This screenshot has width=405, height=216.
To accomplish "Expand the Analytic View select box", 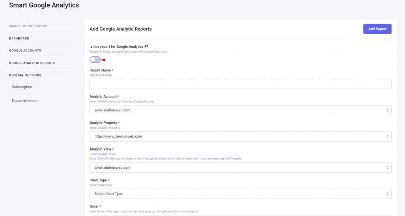I will [x=240, y=167].
